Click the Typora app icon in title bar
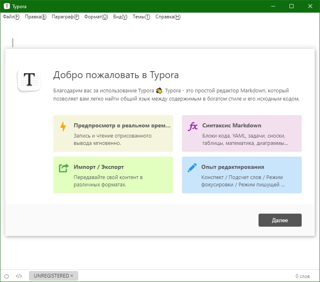This screenshot has height=282, width=320. 7,6
